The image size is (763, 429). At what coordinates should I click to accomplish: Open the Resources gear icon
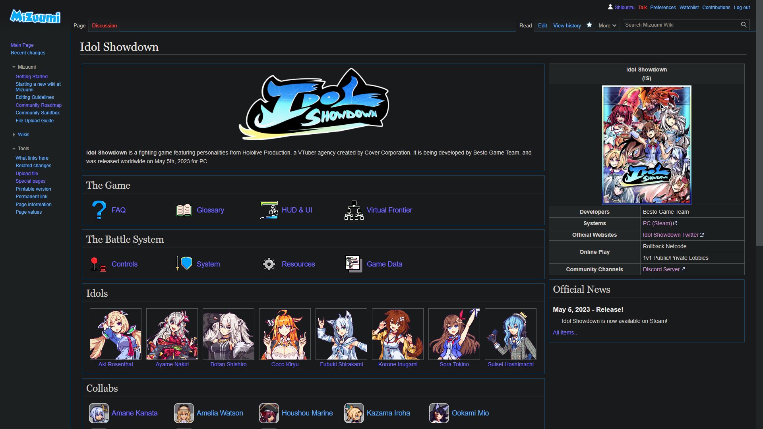tap(269, 264)
